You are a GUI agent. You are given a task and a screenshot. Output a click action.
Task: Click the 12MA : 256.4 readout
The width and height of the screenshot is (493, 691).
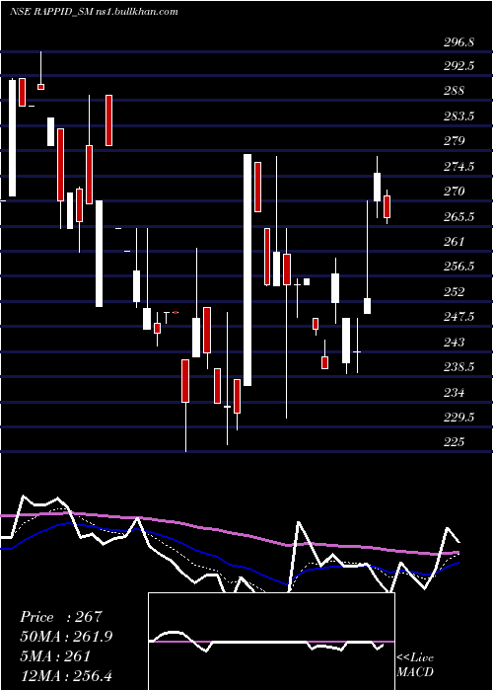66,675
